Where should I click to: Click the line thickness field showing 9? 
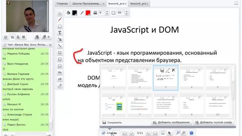(102, 12)
